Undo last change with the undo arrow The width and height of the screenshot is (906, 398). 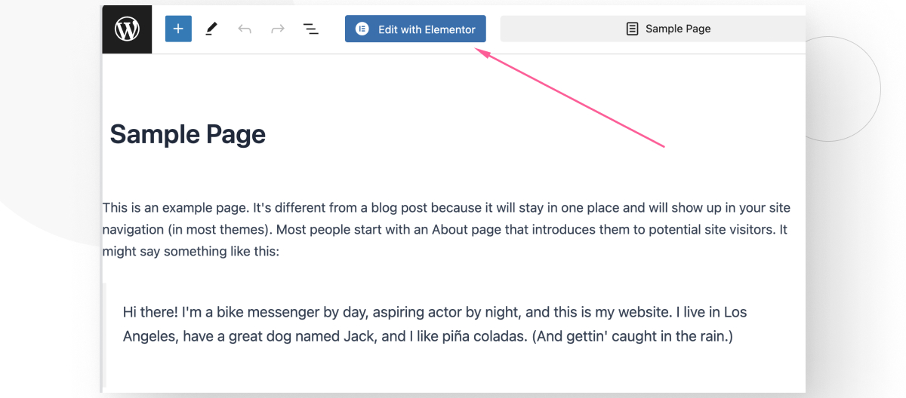pyautogui.click(x=245, y=29)
